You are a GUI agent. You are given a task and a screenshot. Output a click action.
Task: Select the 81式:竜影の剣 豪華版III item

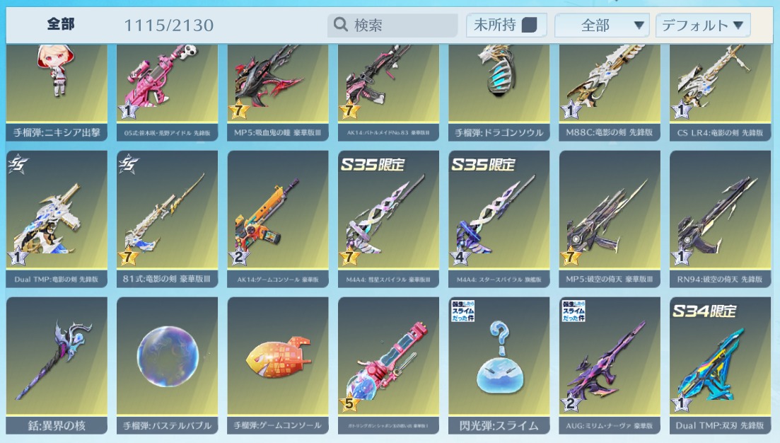(x=167, y=219)
